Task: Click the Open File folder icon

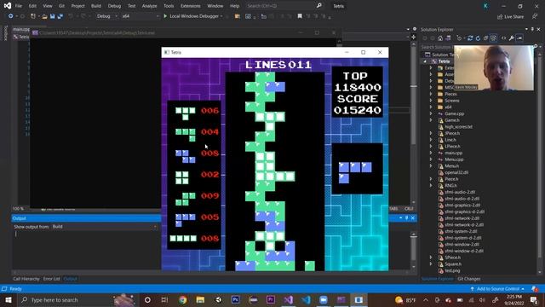Action: point(44,16)
